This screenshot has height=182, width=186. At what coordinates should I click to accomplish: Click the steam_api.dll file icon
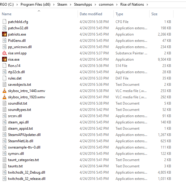pyautogui.click(x=4, y=122)
